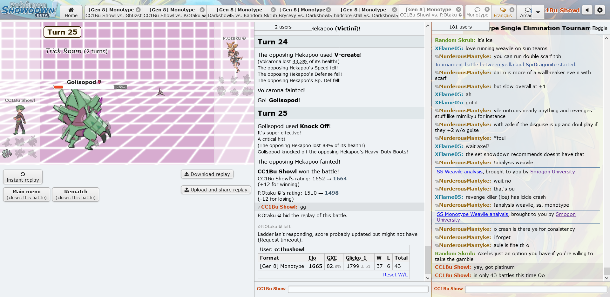Click the Reset W/L link

tap(395, 274)
